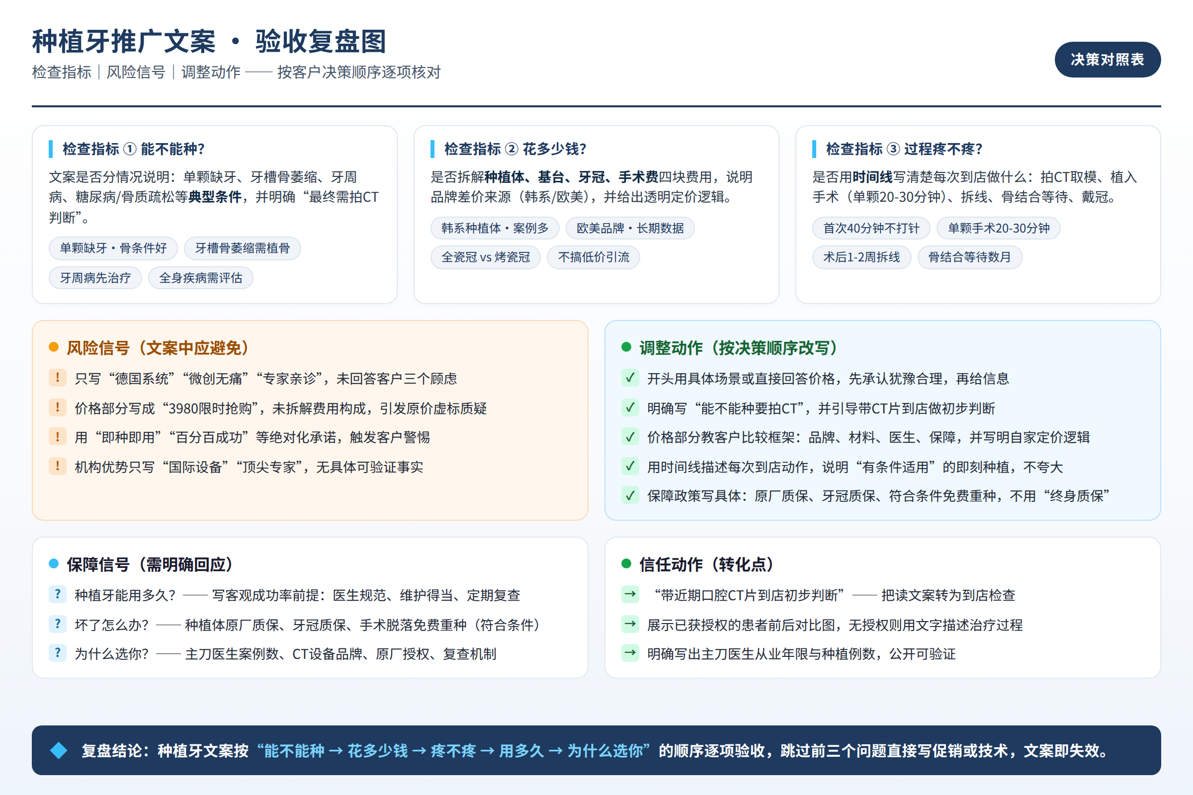The image size is (1193, 795).
Task: Select the 单颗缺牙・骨条件好 tag
Action: 113,248
